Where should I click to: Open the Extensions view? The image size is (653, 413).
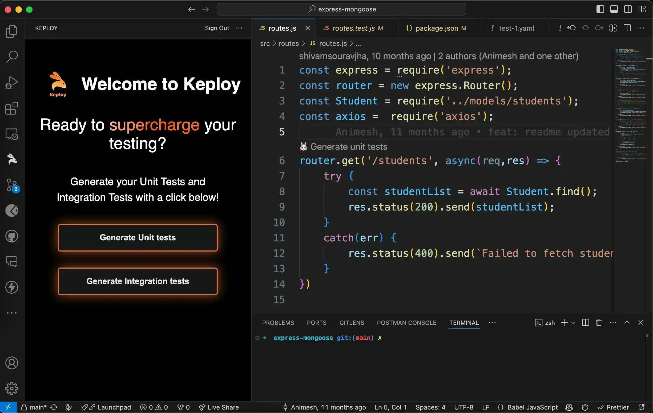tap(12, 108)
